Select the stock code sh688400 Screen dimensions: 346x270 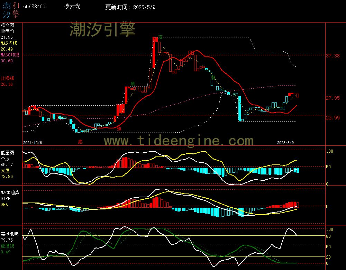pos(34,7)
